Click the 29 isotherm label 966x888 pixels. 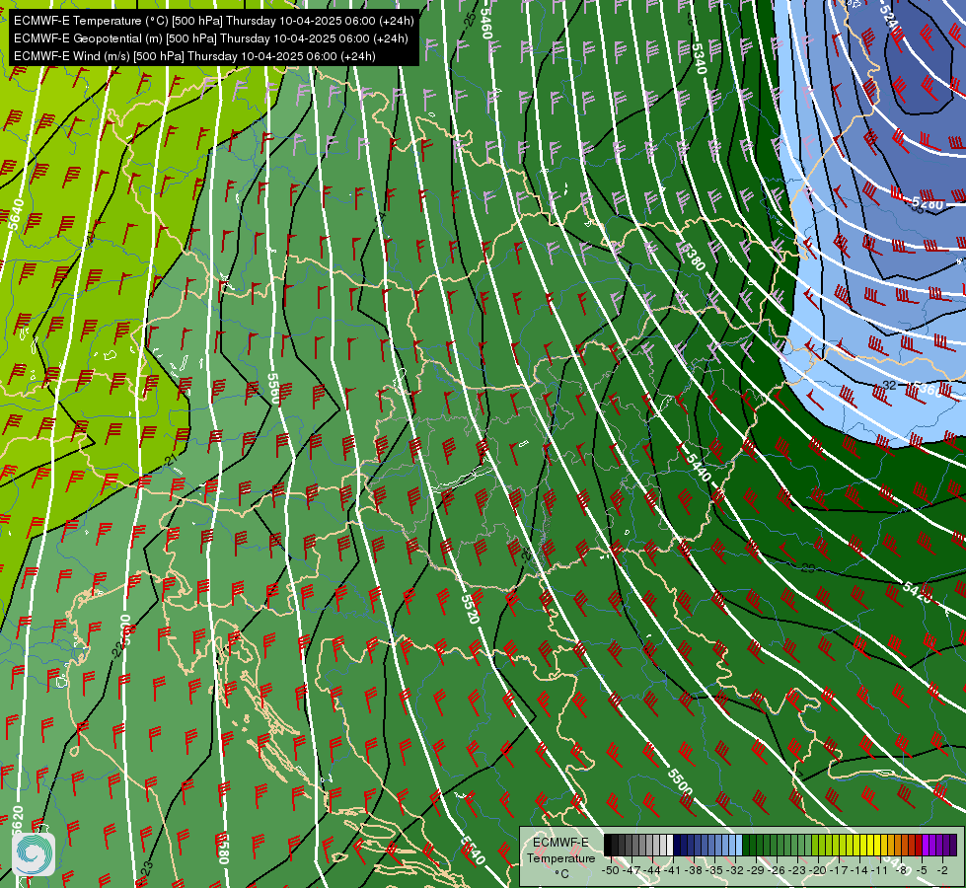click(x=808, y=567)
